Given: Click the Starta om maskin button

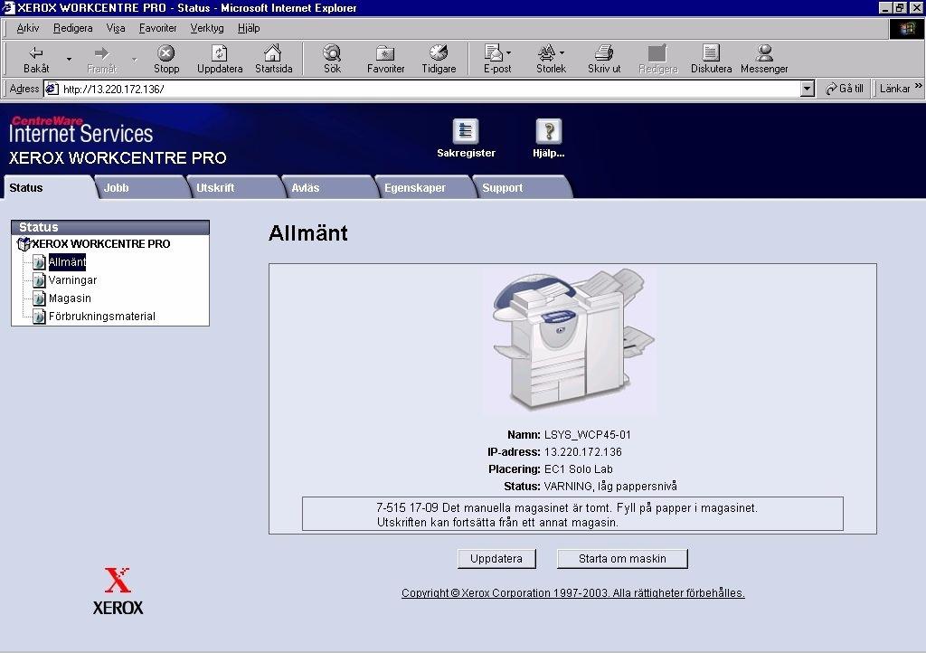Looking at the screenshot, I should 622,559.
